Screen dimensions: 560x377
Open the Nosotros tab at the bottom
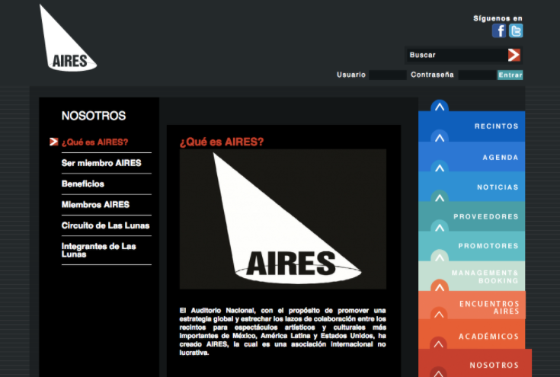(x=494, y=365)
